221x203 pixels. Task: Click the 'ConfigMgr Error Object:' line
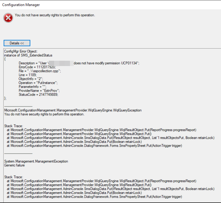[21, 51]
